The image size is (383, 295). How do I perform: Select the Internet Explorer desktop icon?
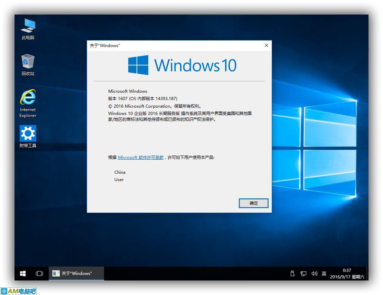[28, 104]
